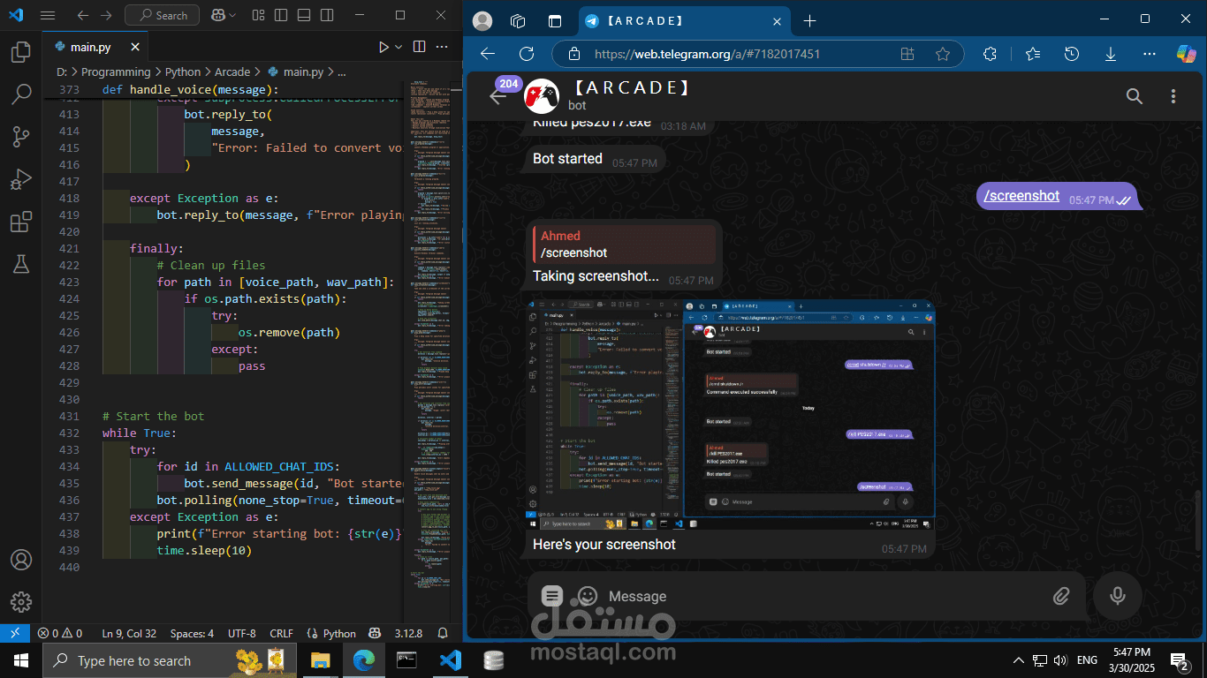Go back in VS Code navigation
Image resolution: width=1207 pixels, height=678 pixels.
coord(82,15)
